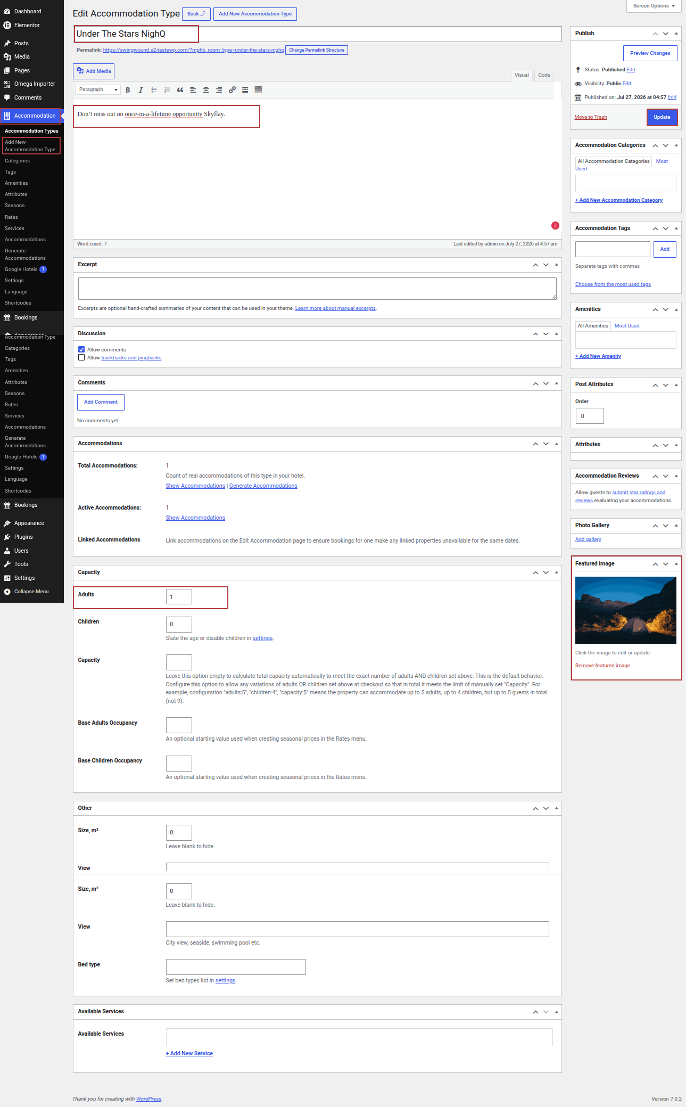Image resolution: width=686 pixels, height=1107 pixels.
Task: Insert blockquote in editor
Action: [180, 90]
